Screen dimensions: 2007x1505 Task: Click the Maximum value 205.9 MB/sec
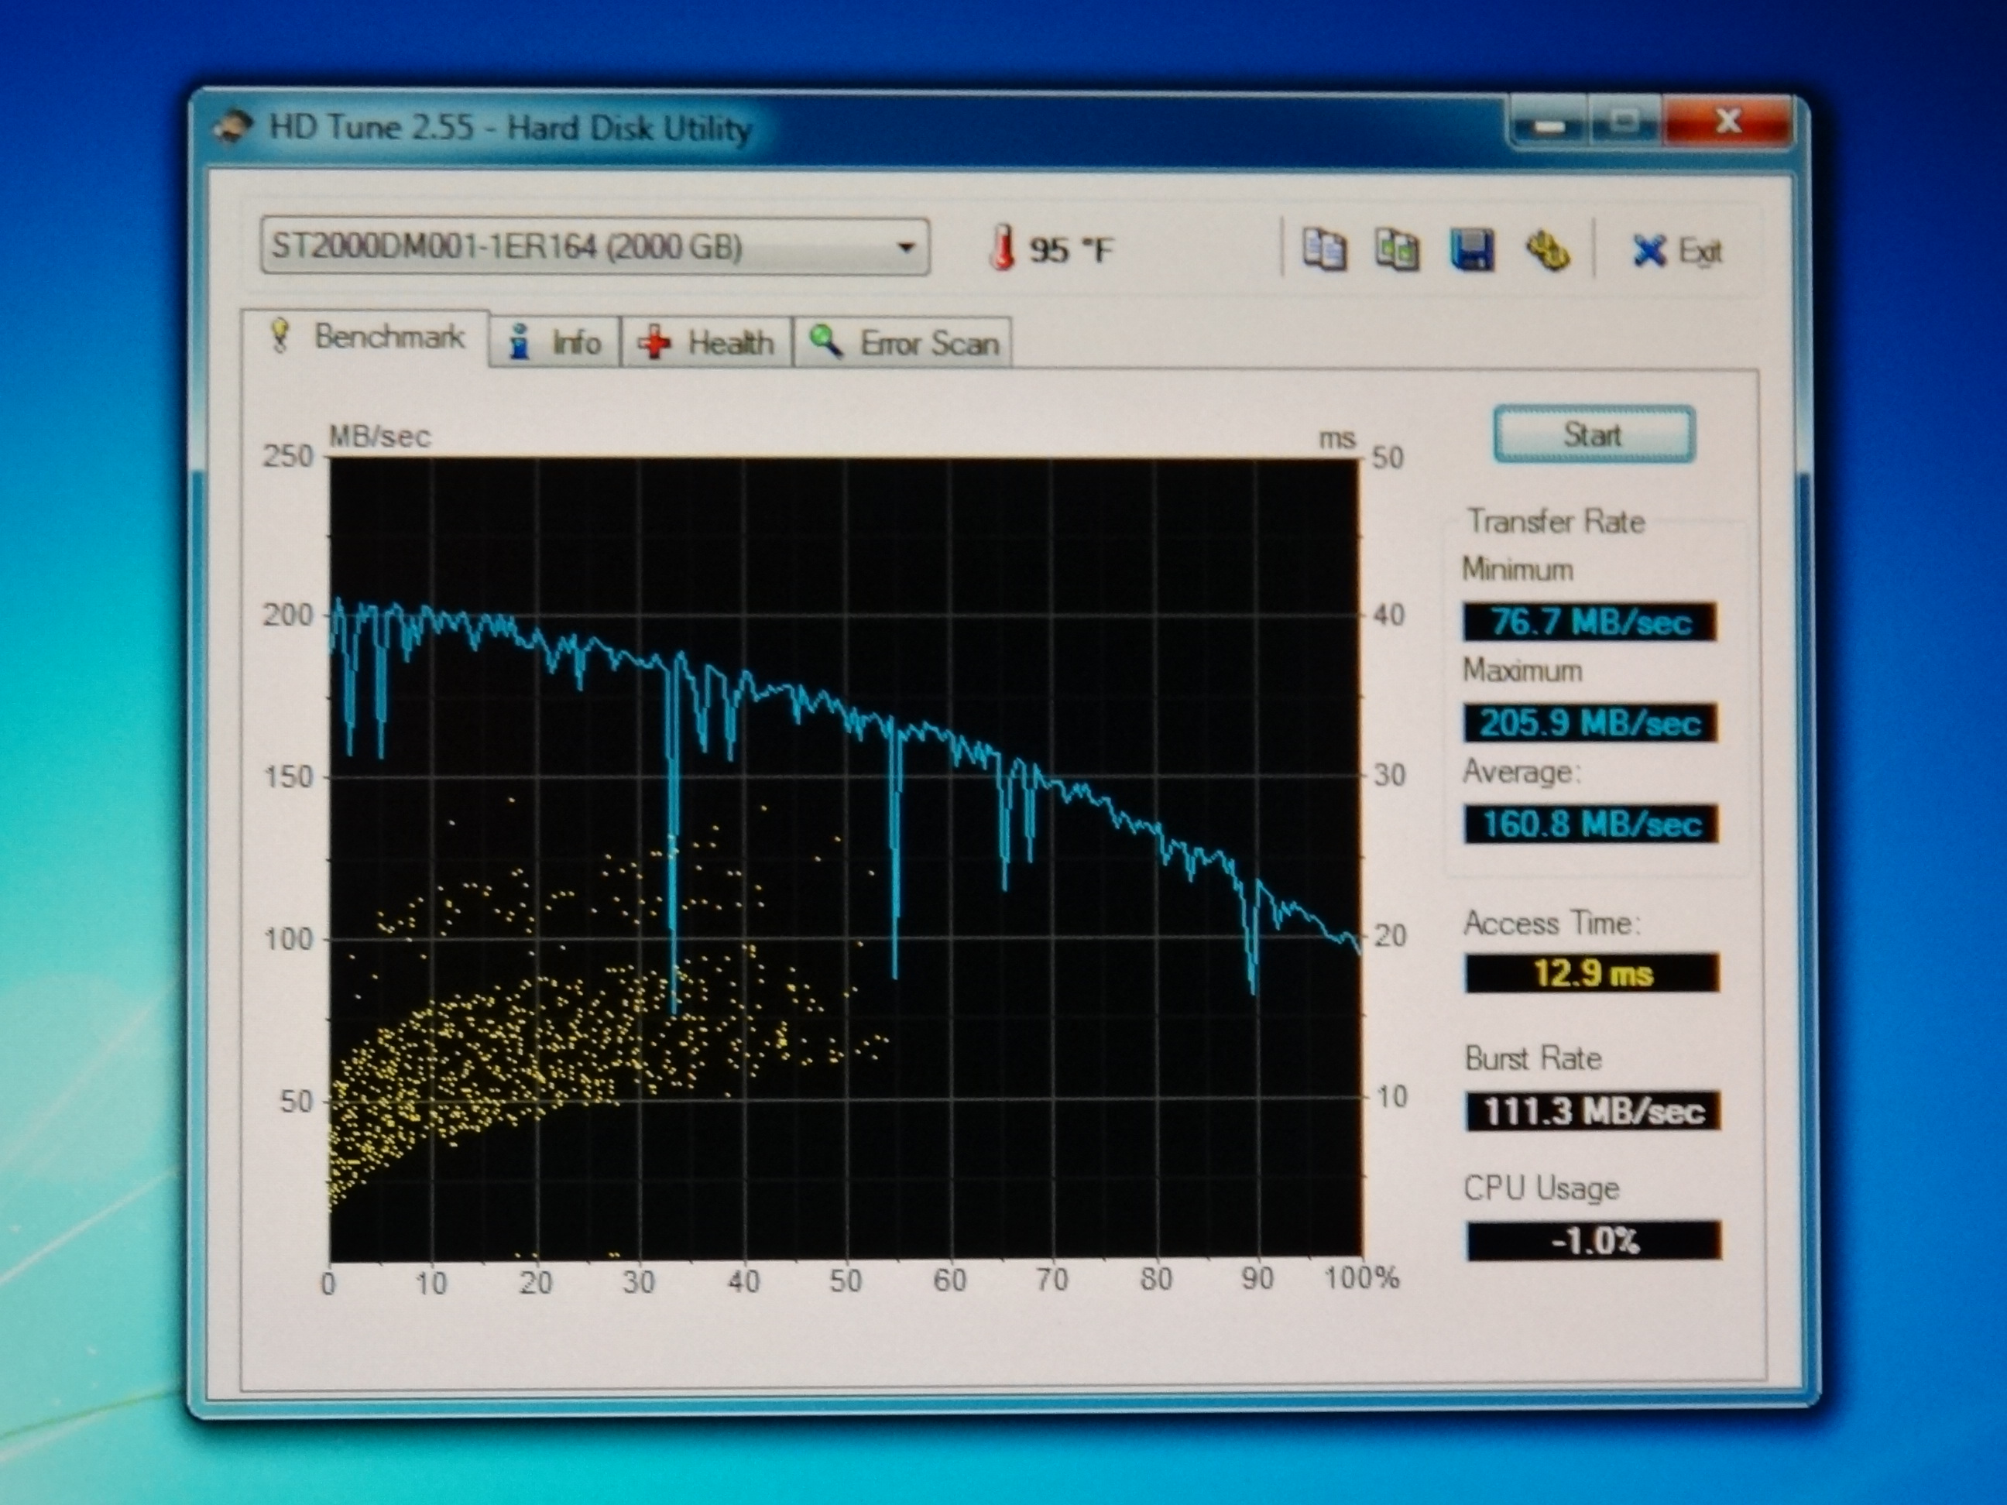[x=1590, y=723]
